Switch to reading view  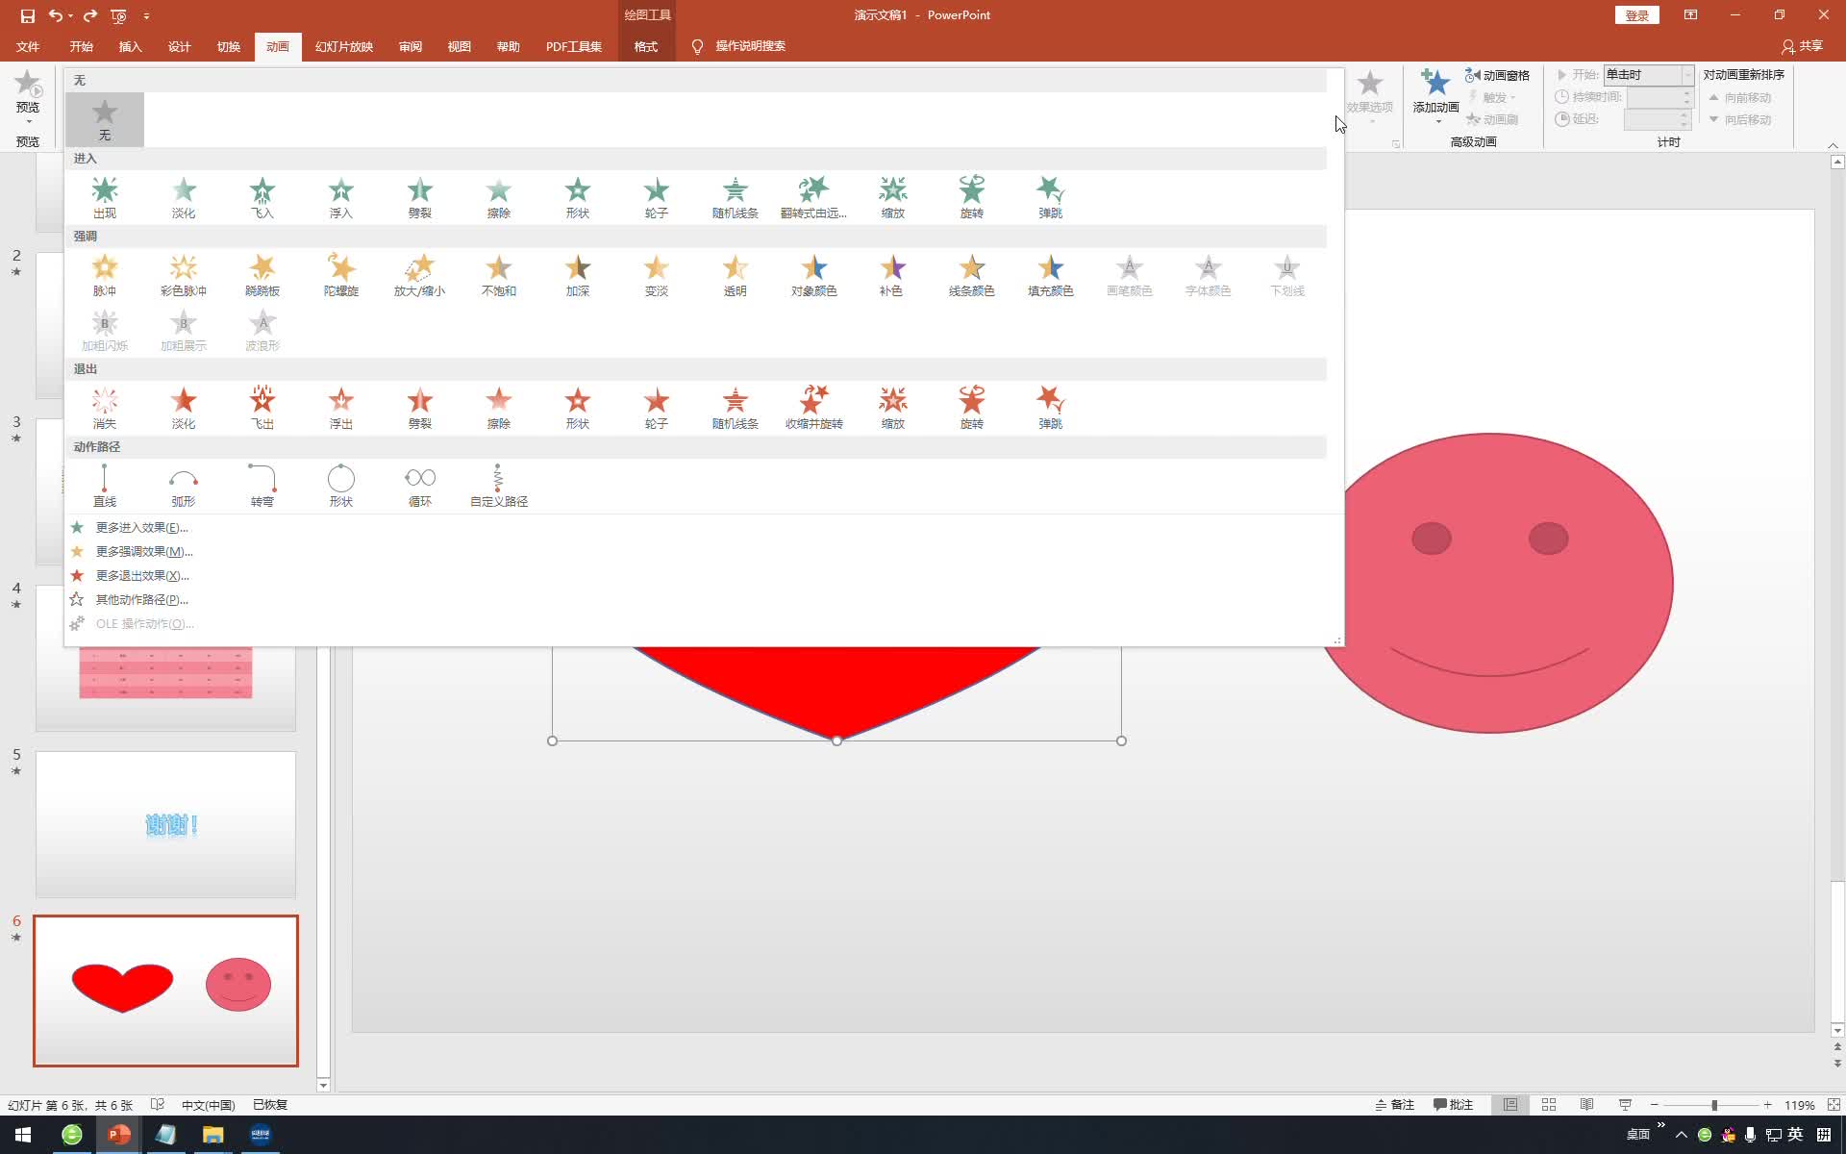[x=1586, y=1105]
